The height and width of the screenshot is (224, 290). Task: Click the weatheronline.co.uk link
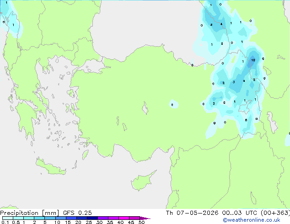coord(251,220)
